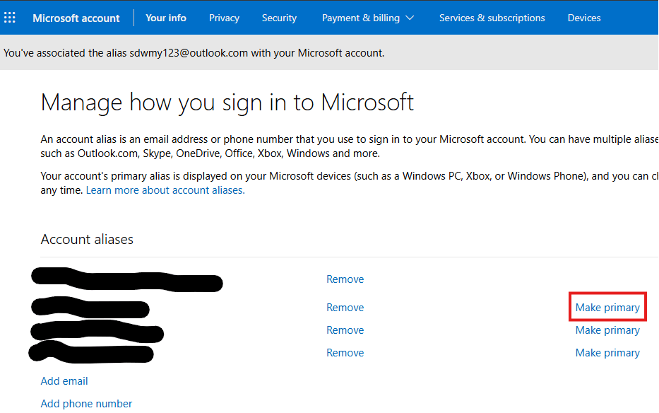Select the Account aliases heading text

pyautogui.click(x=87, y=239)
